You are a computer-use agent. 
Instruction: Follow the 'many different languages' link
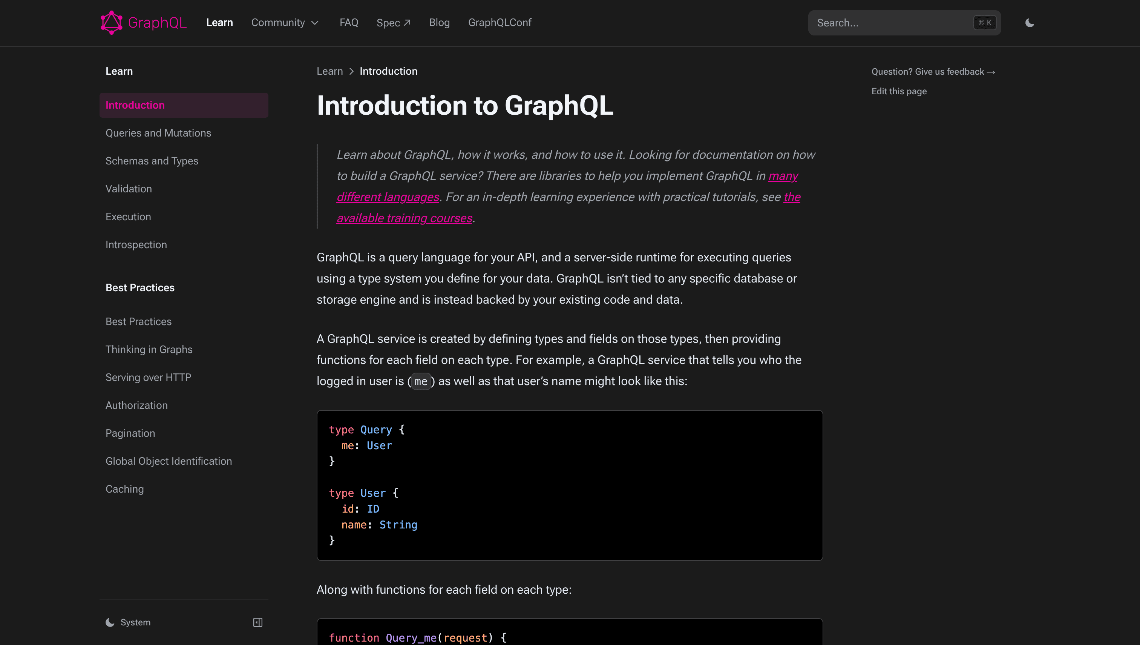tap(388, 197)
